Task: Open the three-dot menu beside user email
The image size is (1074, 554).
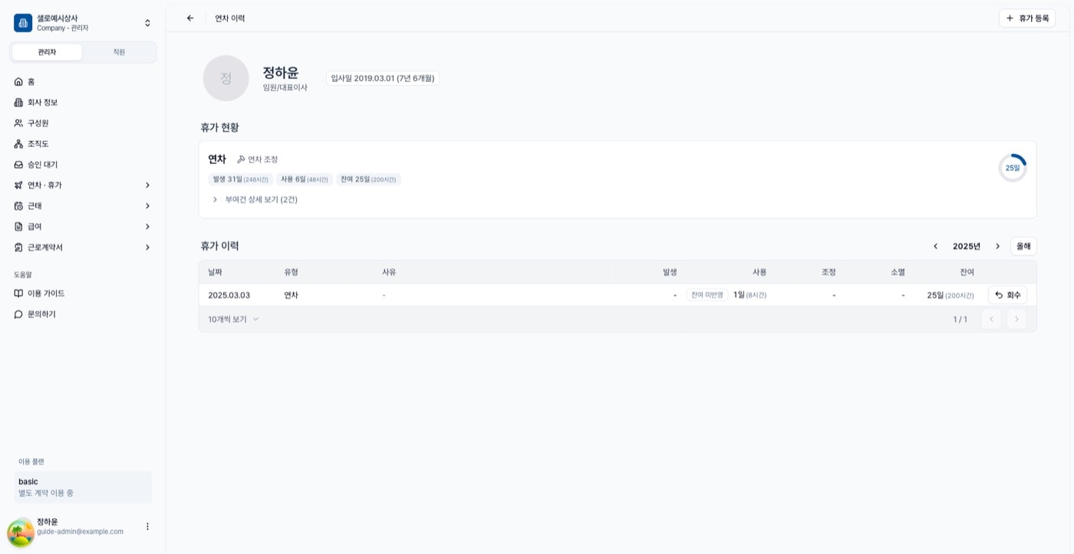Action: click(147, 526)
